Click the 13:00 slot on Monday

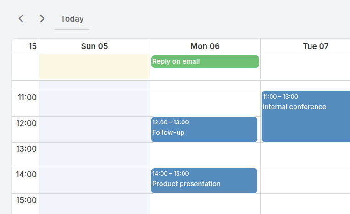click(x=205, y=155)
